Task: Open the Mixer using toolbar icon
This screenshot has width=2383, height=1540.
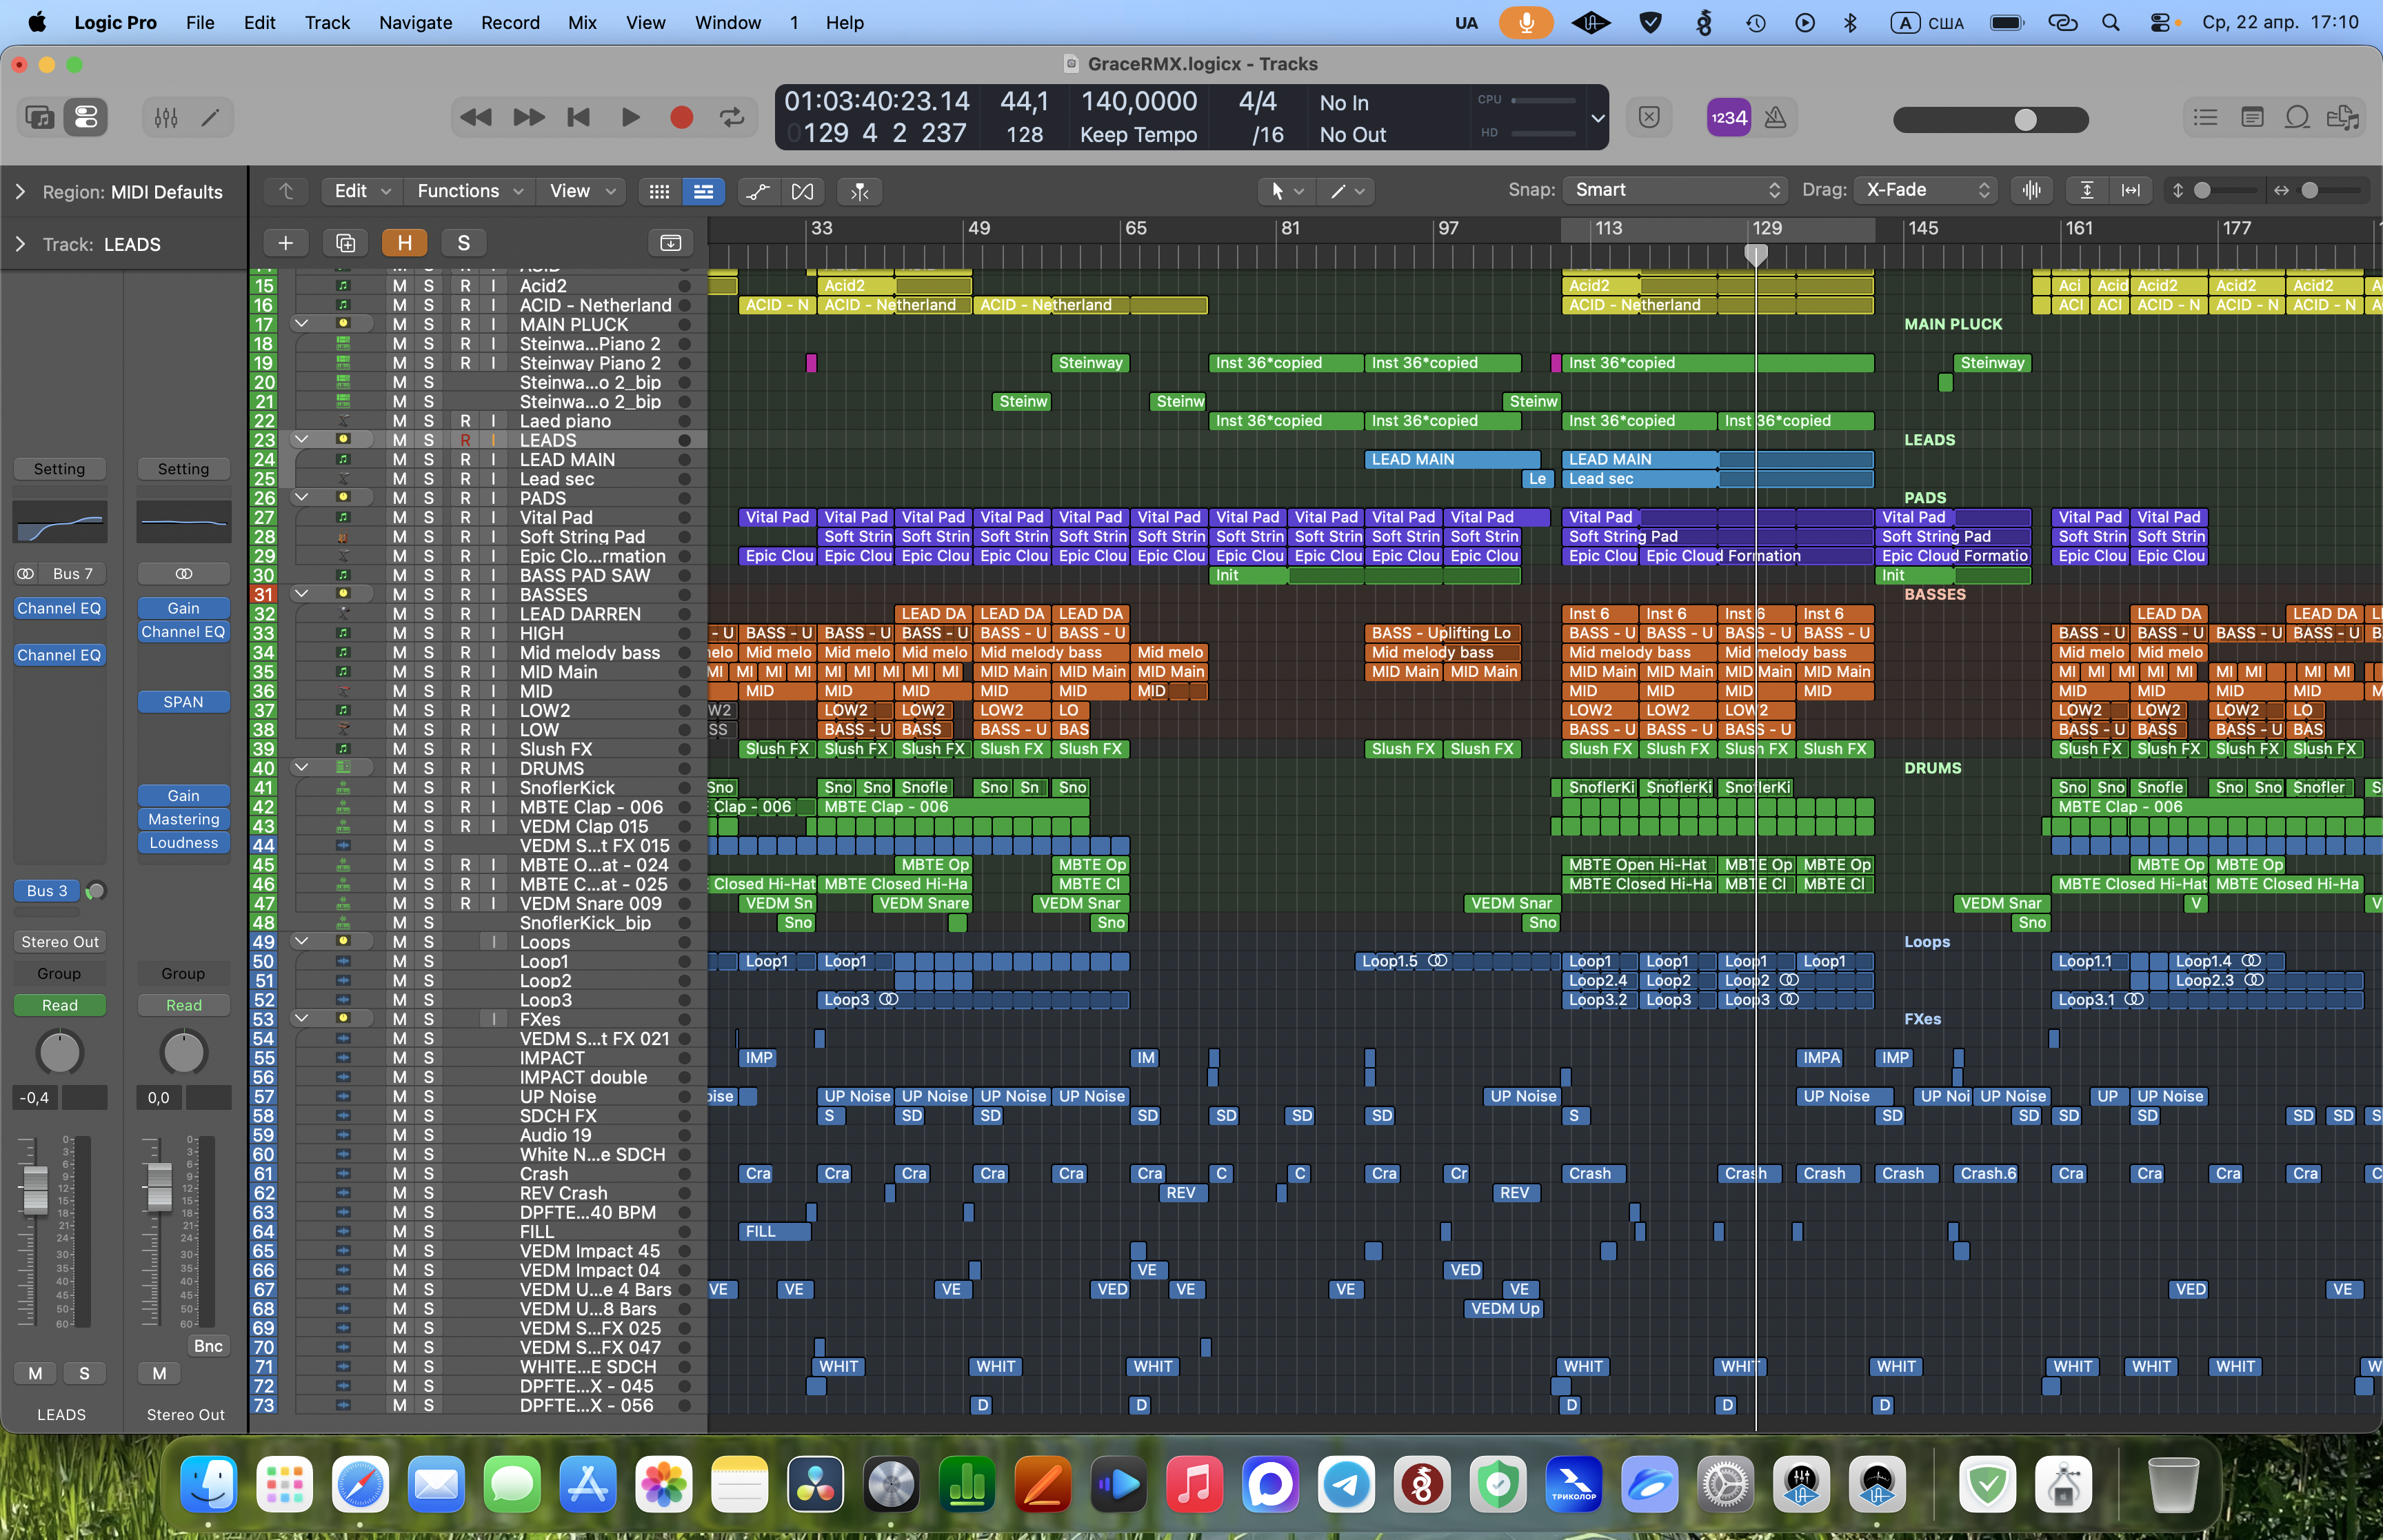Action: pyautogui.click(x=166, y=118)
